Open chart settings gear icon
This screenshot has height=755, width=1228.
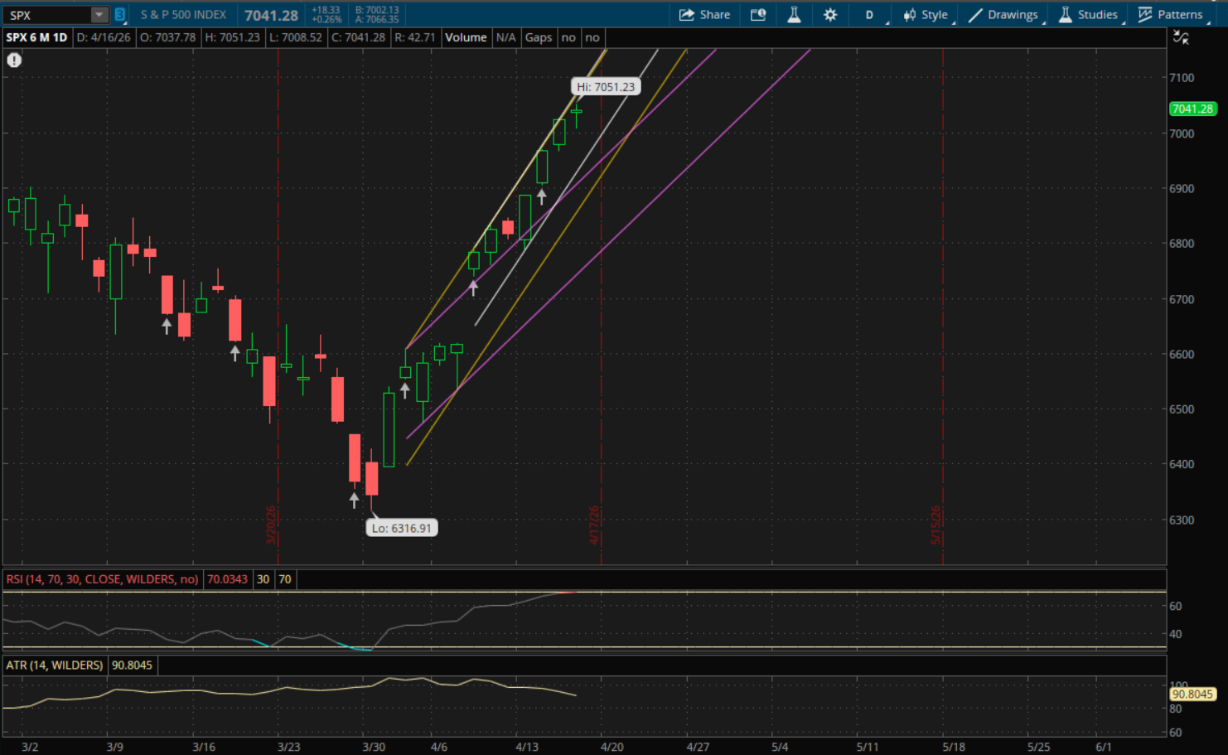click(x=830, y=15)
